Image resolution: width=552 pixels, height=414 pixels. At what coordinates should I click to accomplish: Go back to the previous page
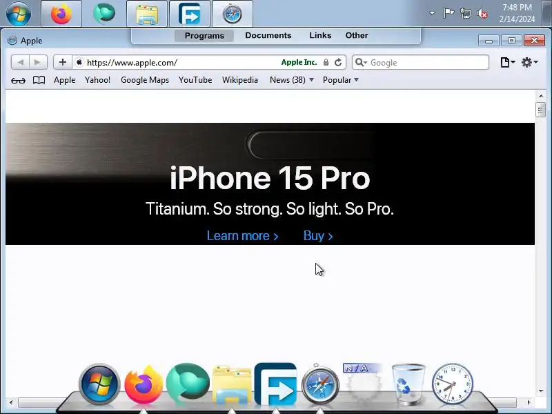pos(20,62)
